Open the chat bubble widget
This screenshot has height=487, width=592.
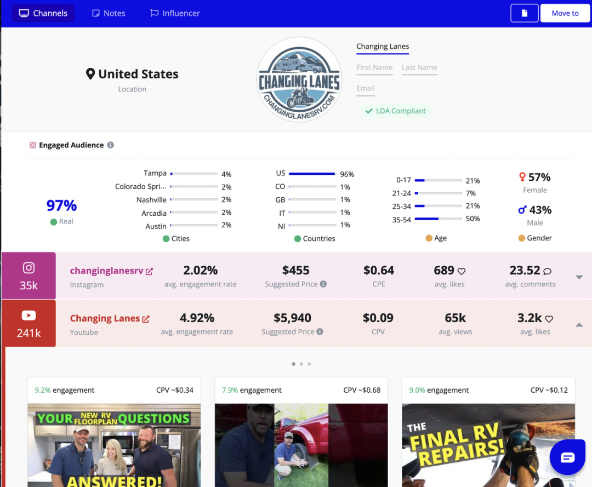(567, 457)
